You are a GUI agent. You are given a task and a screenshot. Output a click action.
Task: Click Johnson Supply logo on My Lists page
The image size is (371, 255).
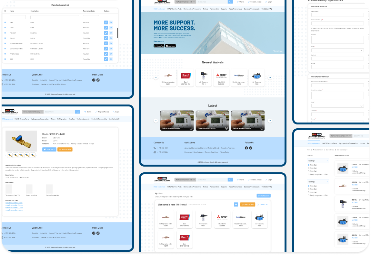[162, 180]
